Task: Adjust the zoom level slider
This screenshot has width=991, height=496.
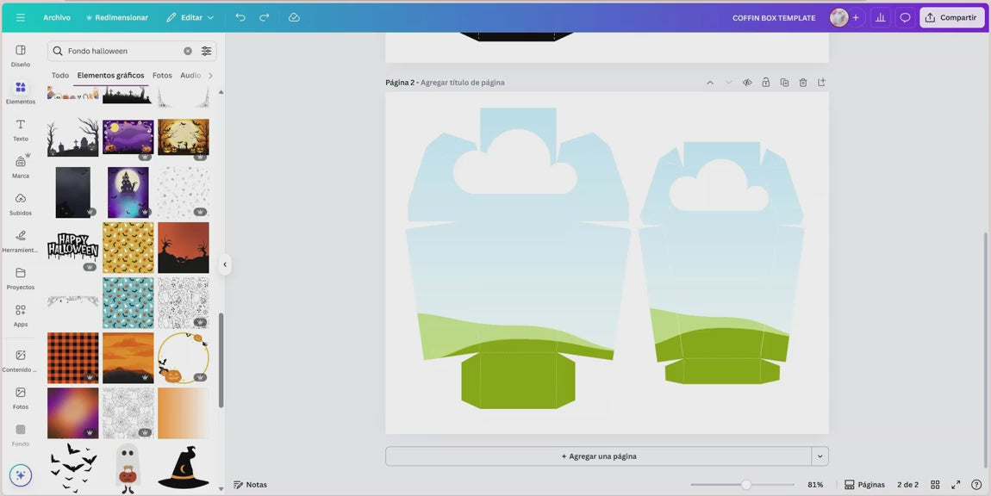Action: pos(745,485)
